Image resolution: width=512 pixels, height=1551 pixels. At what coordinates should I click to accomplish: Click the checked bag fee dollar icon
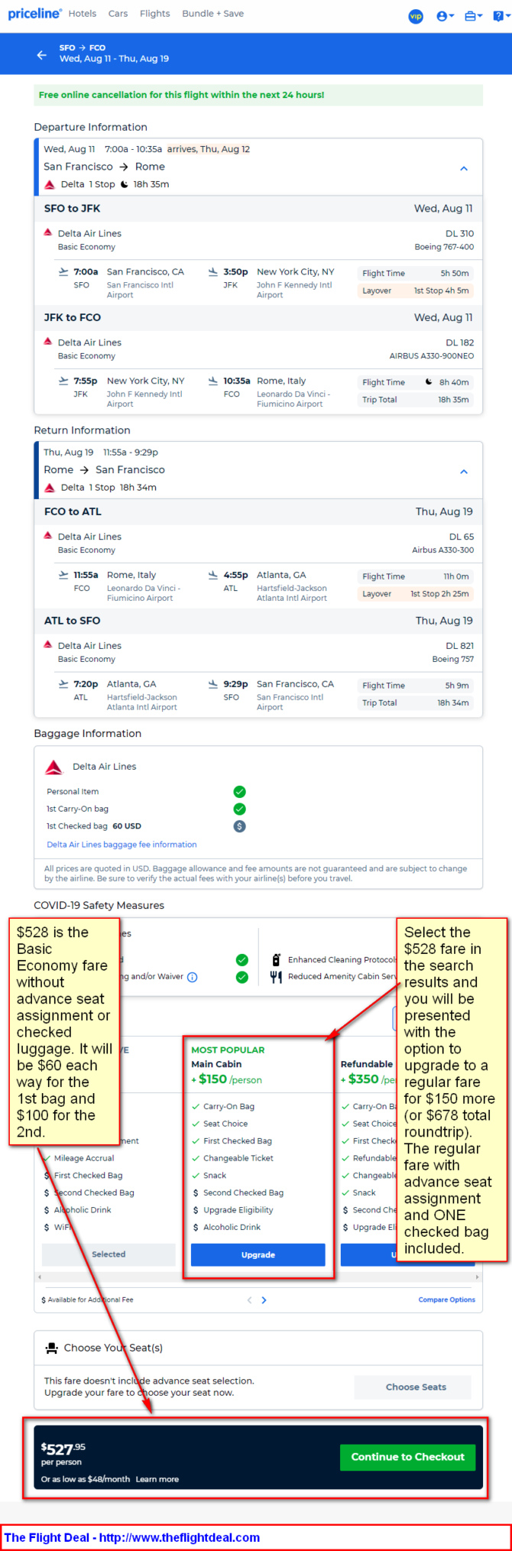pyautogui.click(x=239, y=826)
